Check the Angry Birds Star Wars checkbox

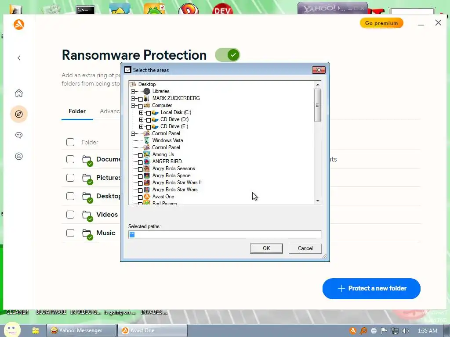[140, 190]
